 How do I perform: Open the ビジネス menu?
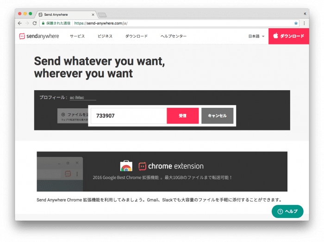tap(105, 36)
